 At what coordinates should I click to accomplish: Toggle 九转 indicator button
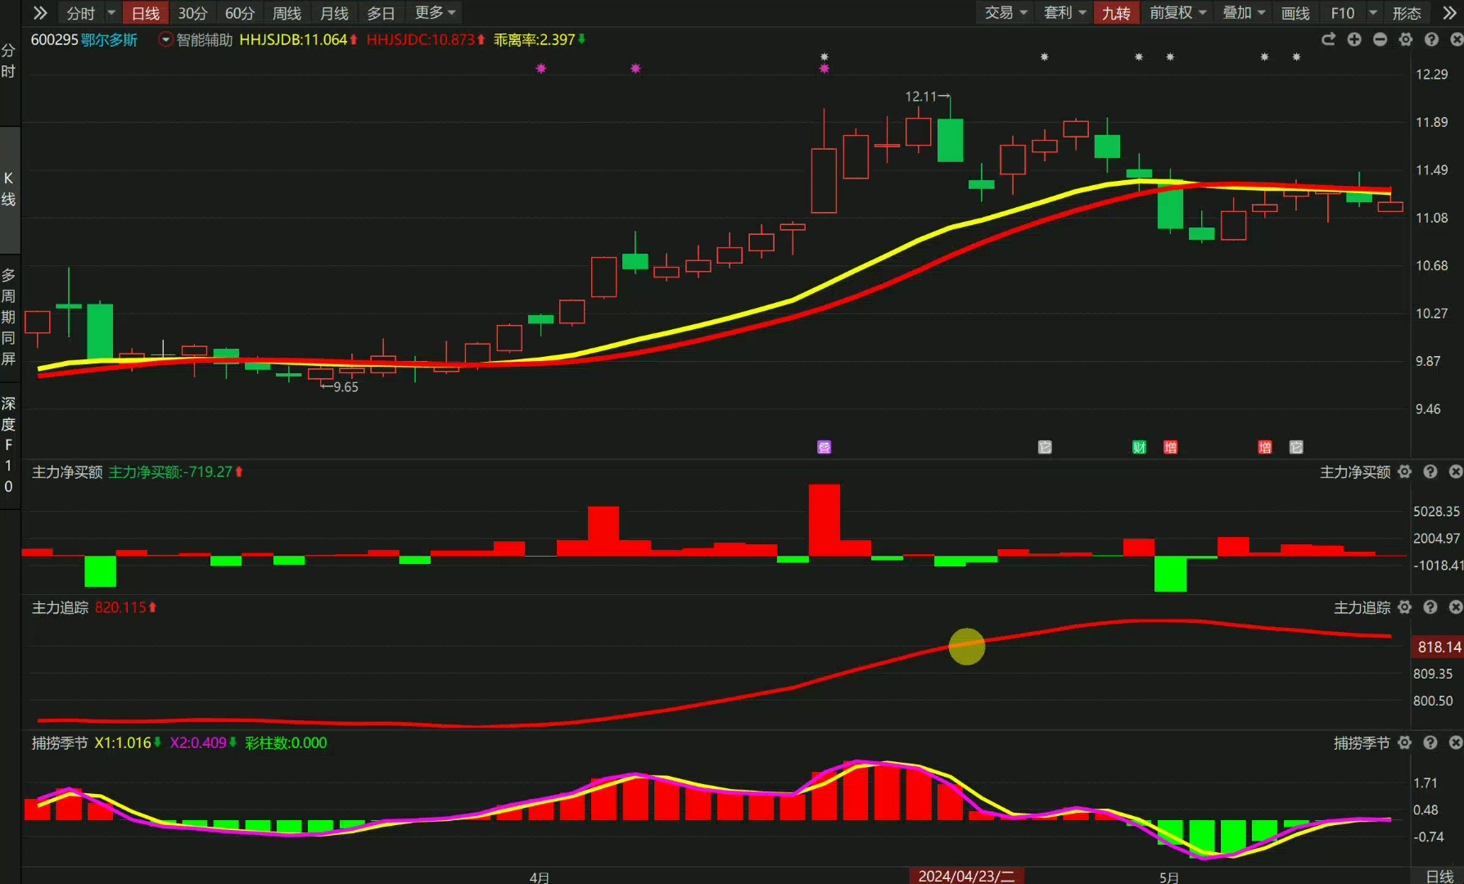1116,13
